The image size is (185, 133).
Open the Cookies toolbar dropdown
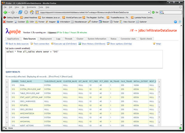(20, 22)
